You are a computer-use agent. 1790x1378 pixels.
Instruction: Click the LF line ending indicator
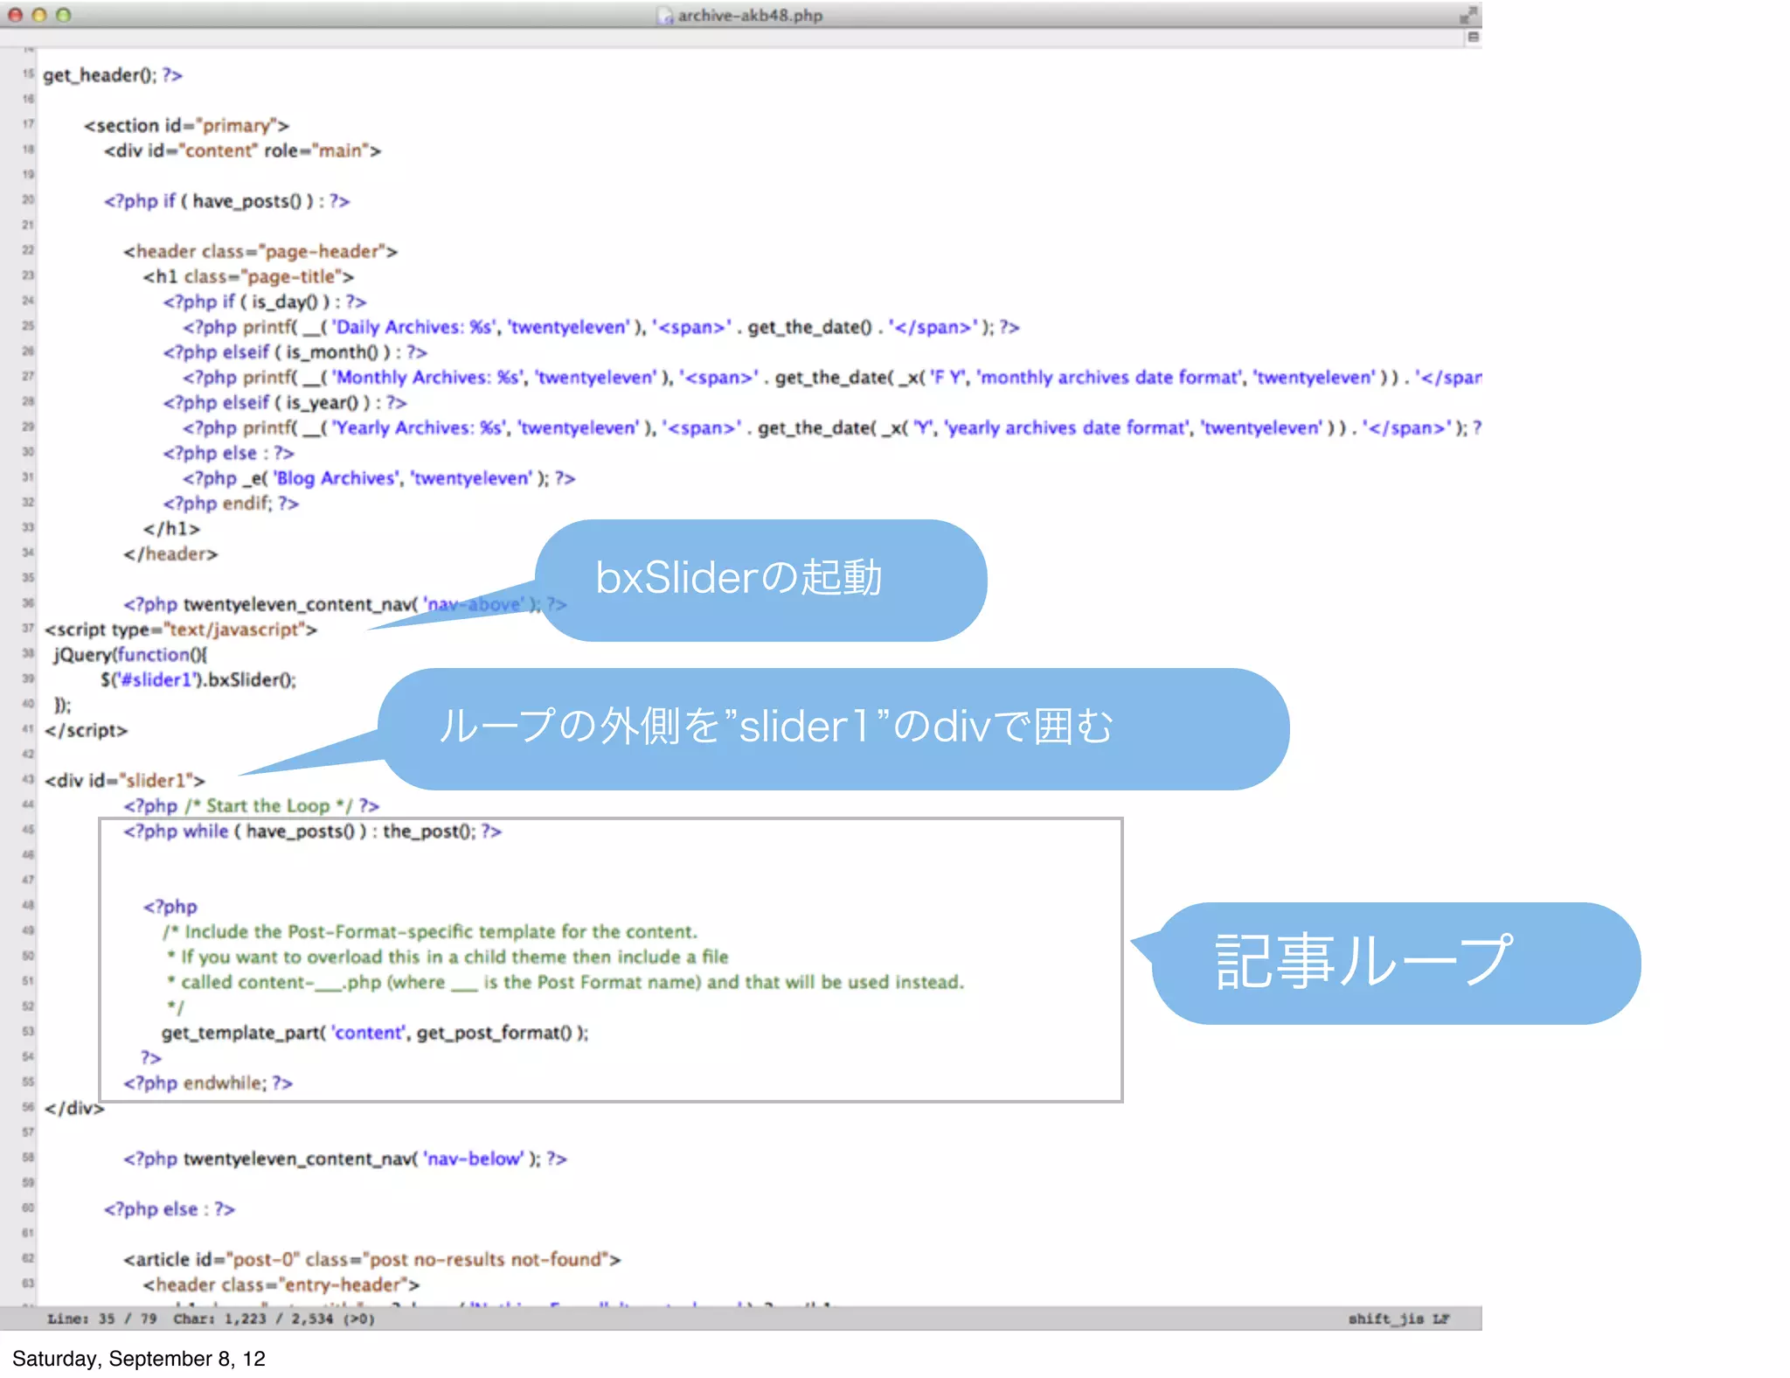(1441, 1319)
